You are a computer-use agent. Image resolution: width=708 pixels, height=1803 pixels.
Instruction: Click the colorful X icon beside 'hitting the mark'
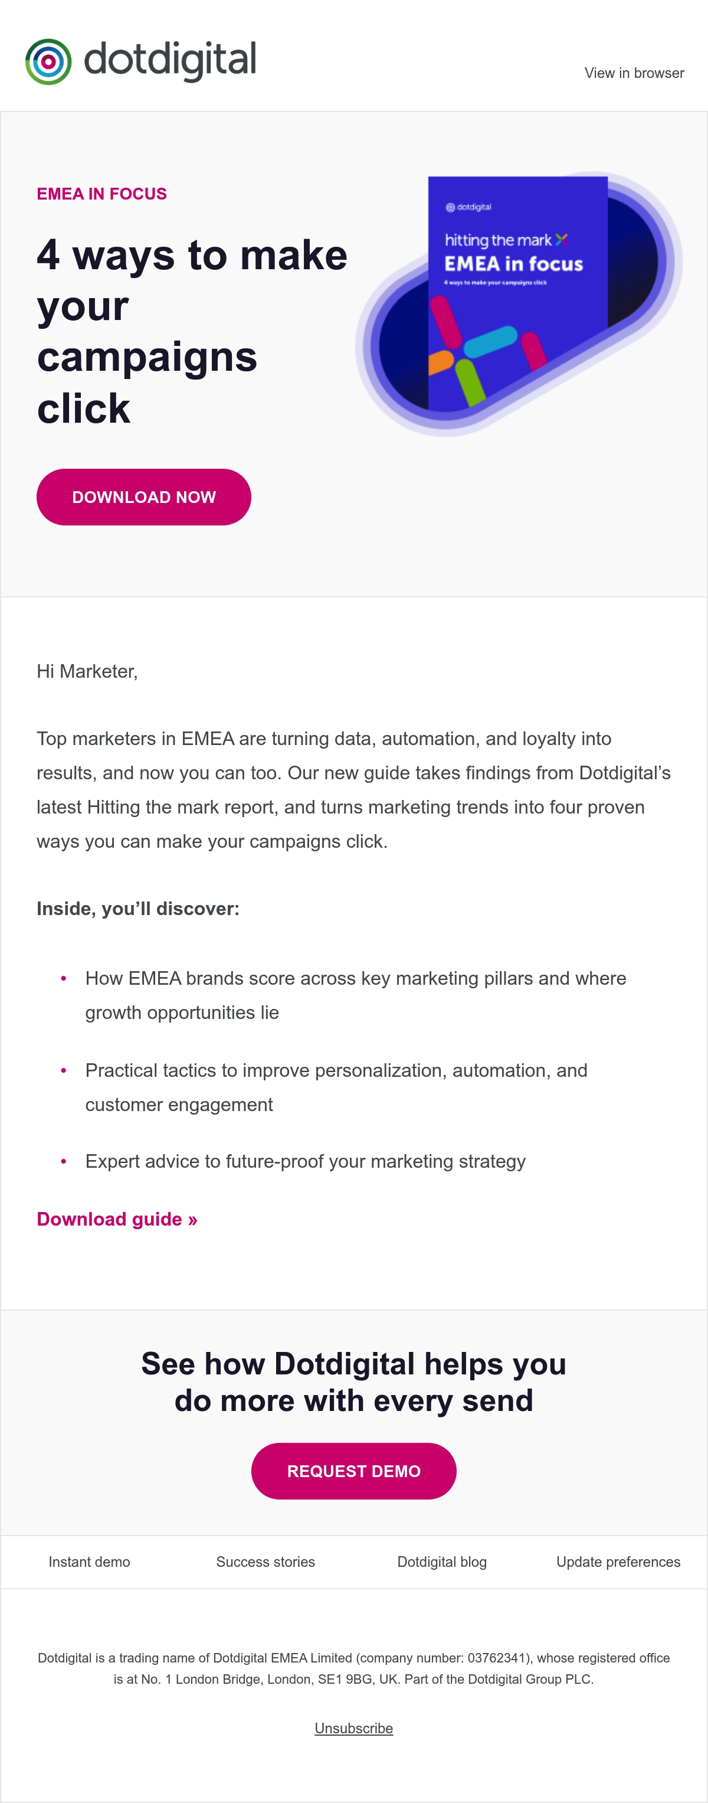(562, 239)
